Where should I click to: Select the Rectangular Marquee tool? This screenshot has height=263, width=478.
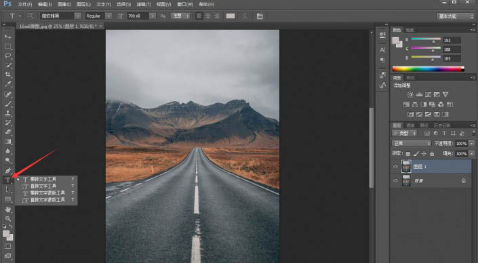pyautogui.click(x=8, y=46)
